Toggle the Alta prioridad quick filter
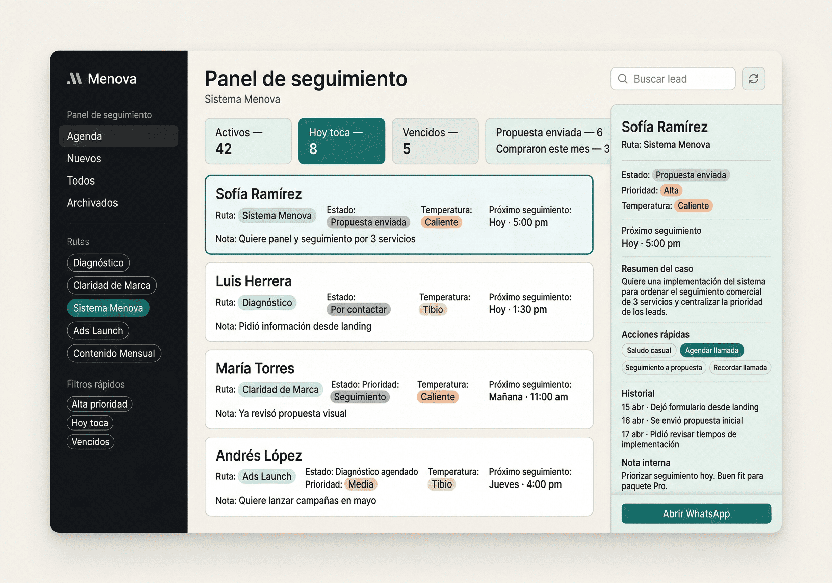Viewport: 832px width, 583px height. click(99, 404)
